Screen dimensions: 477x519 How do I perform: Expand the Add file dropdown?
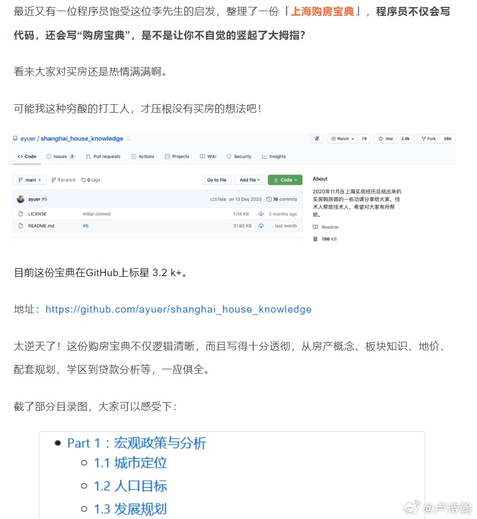coord(250,180)
